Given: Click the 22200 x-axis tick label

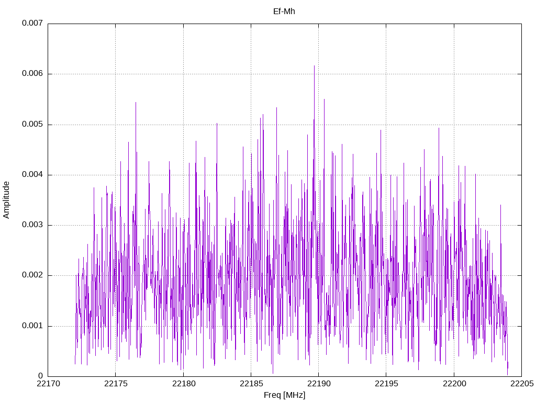Looking at the screenshot, I should [x=454, y=384].
